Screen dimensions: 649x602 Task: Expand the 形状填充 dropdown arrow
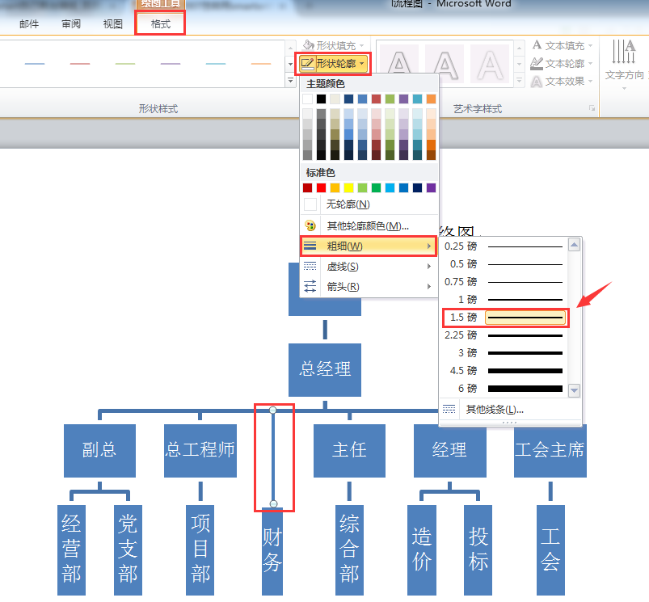tap(362, 45)
